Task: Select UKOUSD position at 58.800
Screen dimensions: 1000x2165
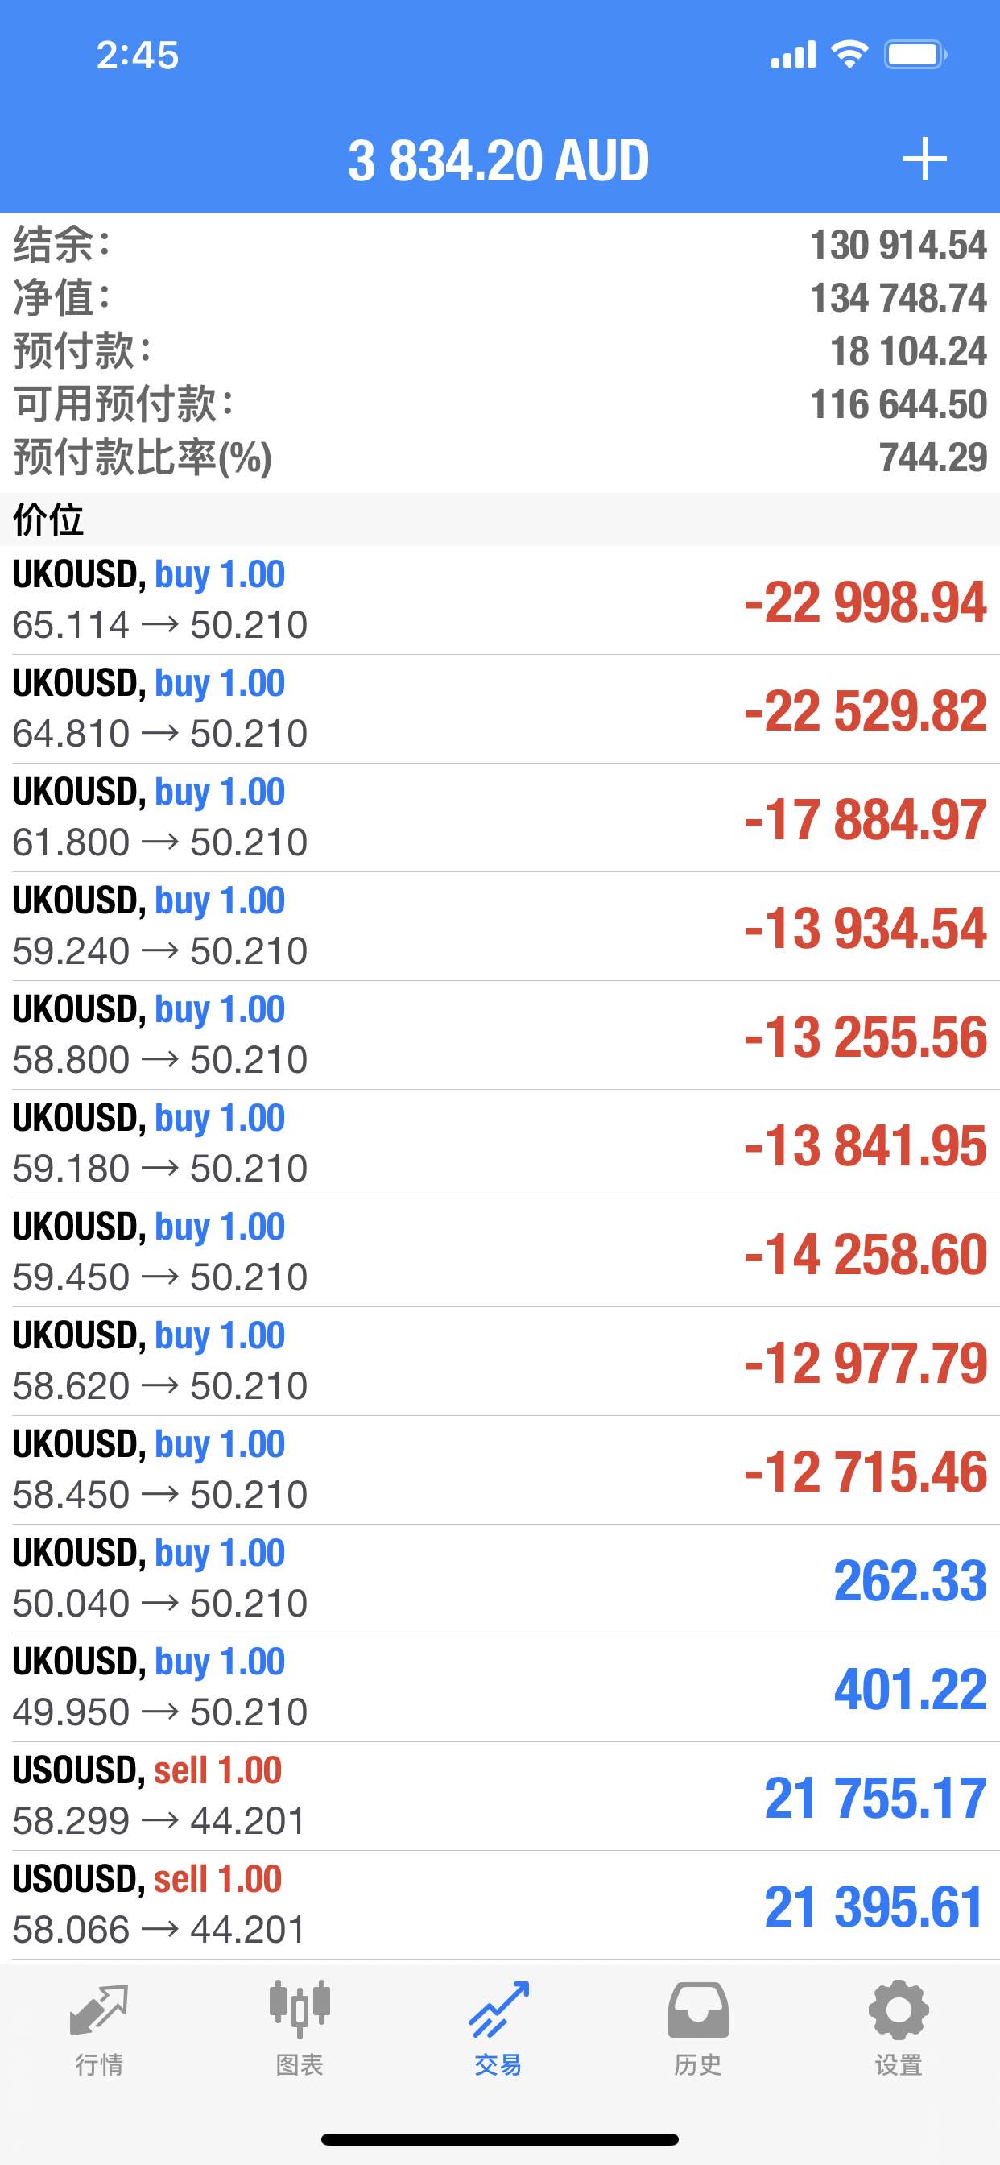Action: tap(500, 1036)
